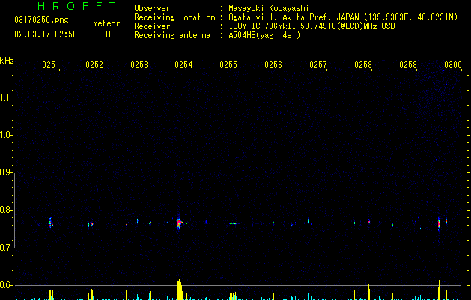Screen dimensions: 471x300
Task: Select the filename 03170250.png
Action: click(x=41, y=19)
